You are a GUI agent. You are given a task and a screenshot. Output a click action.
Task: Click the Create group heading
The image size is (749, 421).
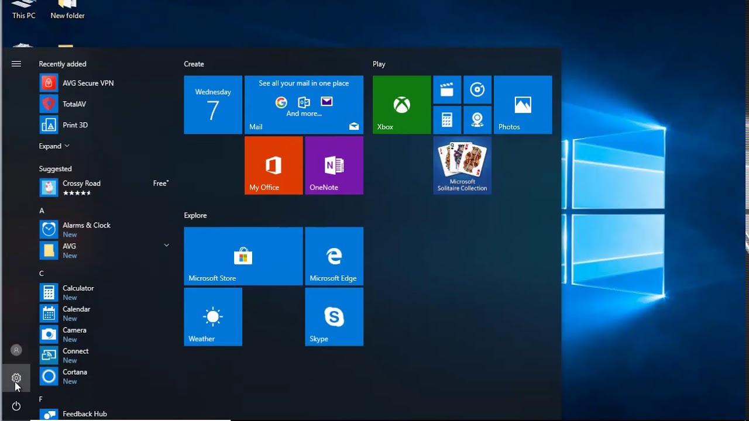point(194,64)
